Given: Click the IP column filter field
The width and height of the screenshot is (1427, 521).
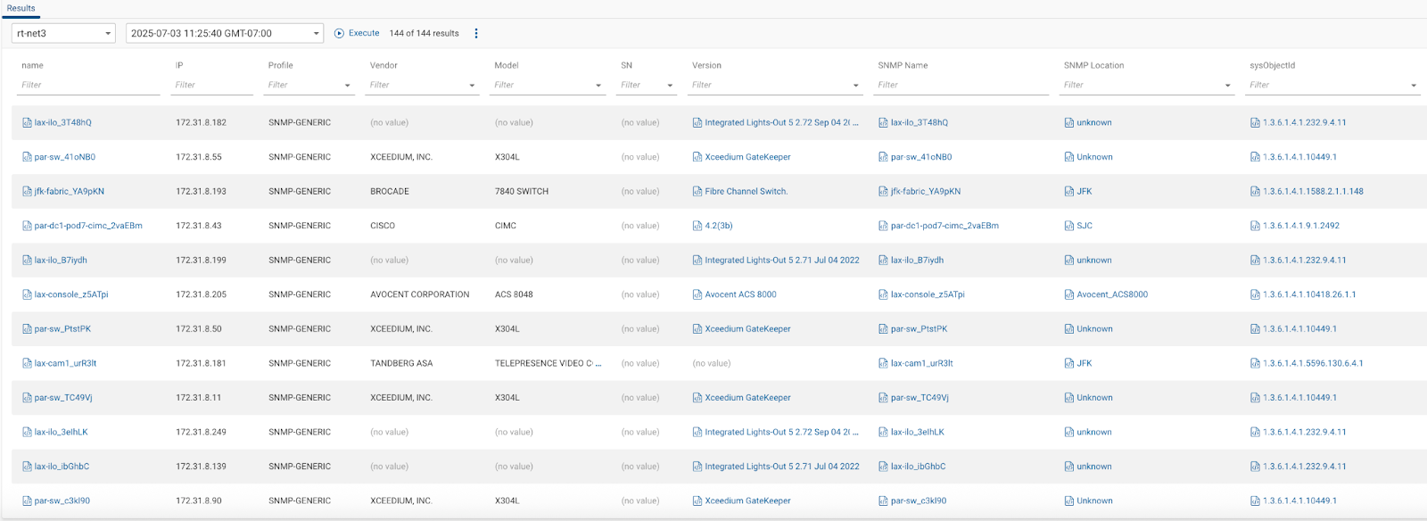Looking at the screenshot, I should click(212, 86).
